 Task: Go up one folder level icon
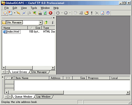[46, 23]
